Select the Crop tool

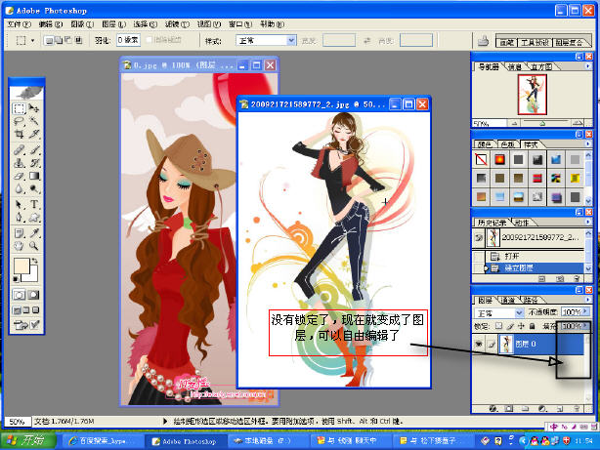pos(20,134)
